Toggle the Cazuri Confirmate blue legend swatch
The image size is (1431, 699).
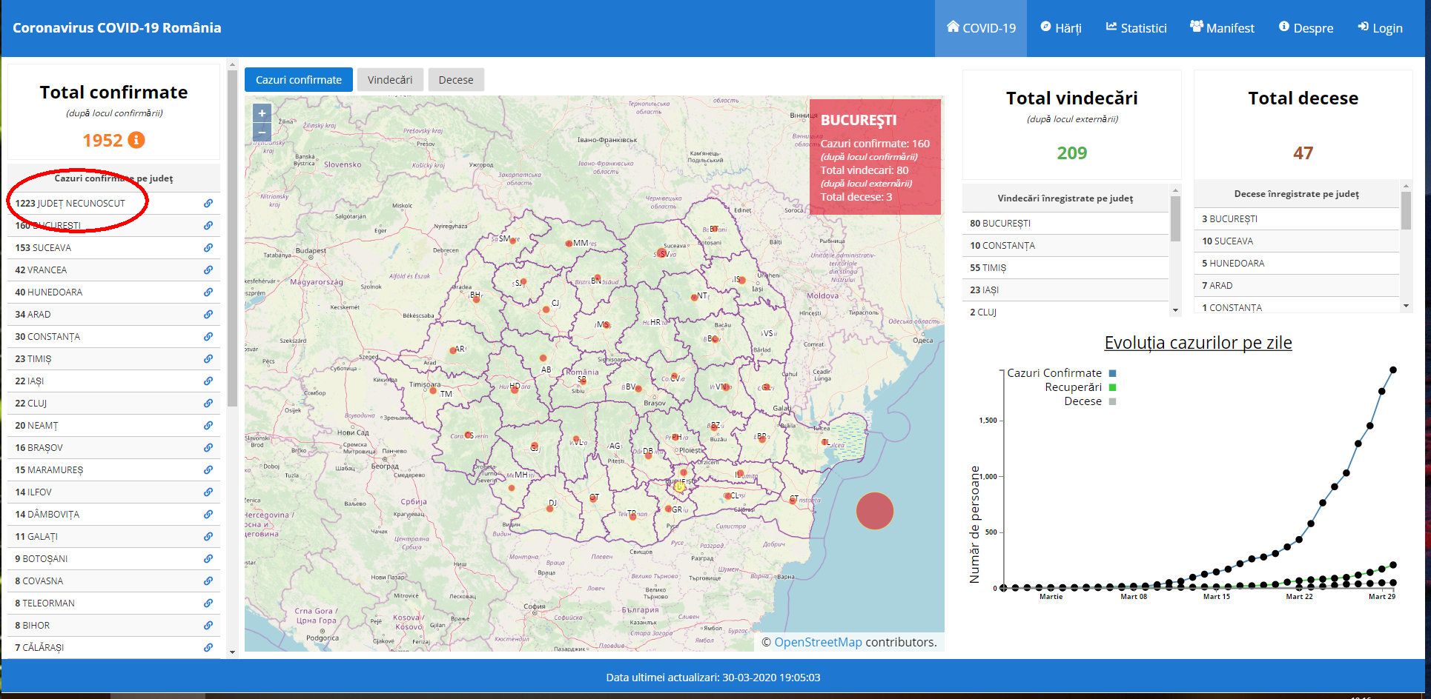point(1112,373)
